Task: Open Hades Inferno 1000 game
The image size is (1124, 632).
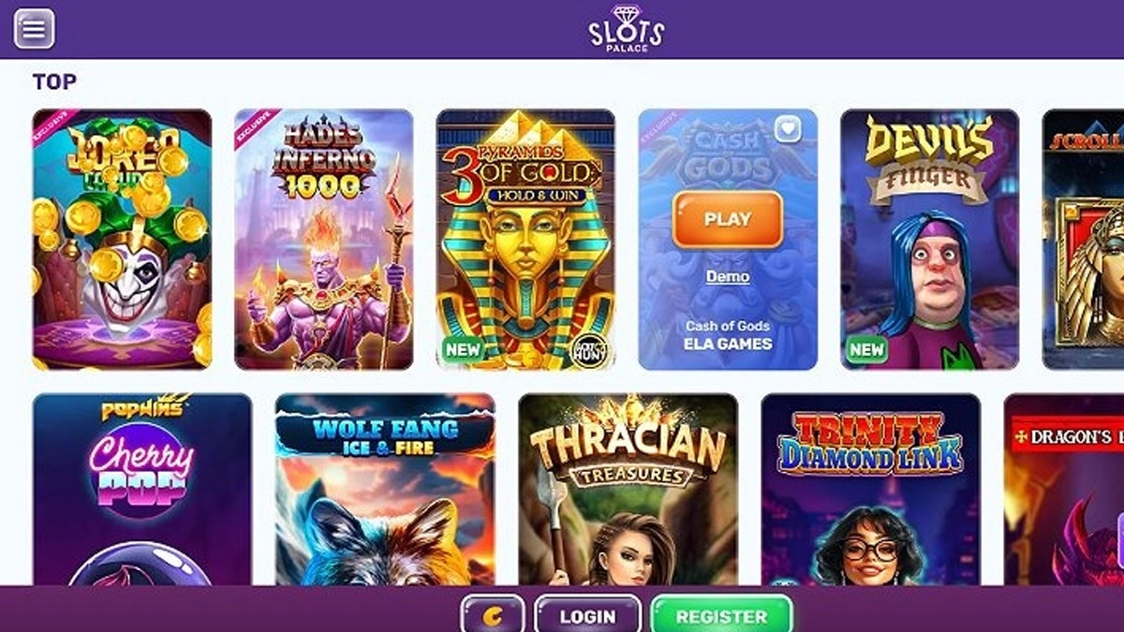Action: point(324,240)
